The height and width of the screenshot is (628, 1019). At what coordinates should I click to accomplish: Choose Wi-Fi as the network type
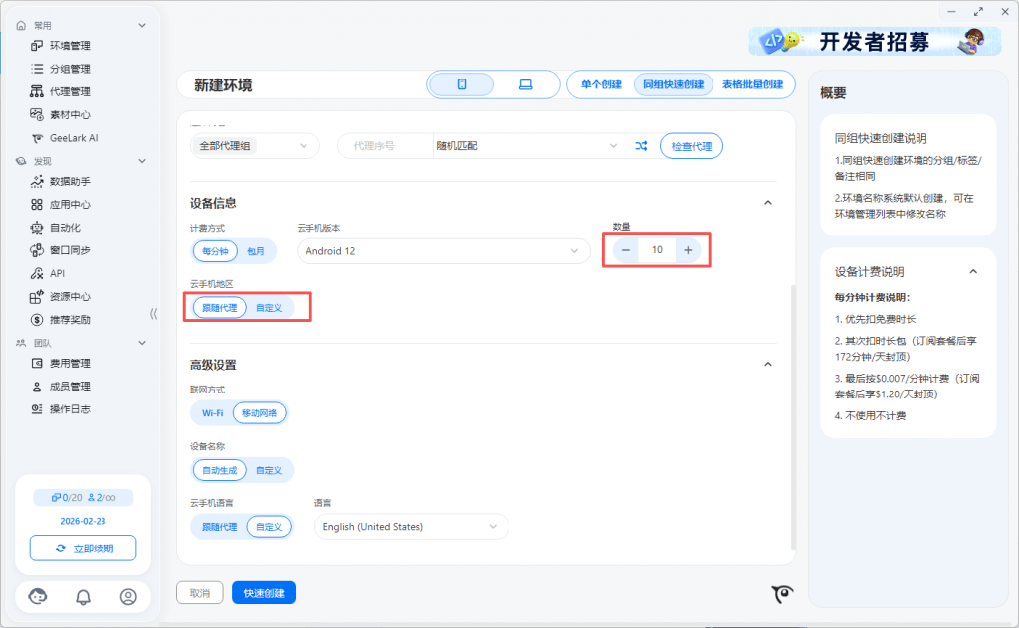(212, 412)
